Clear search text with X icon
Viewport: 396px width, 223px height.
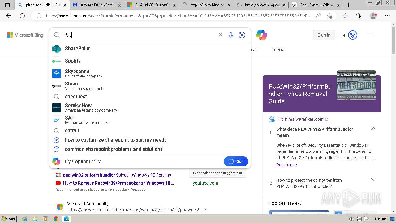click(221, 35)
